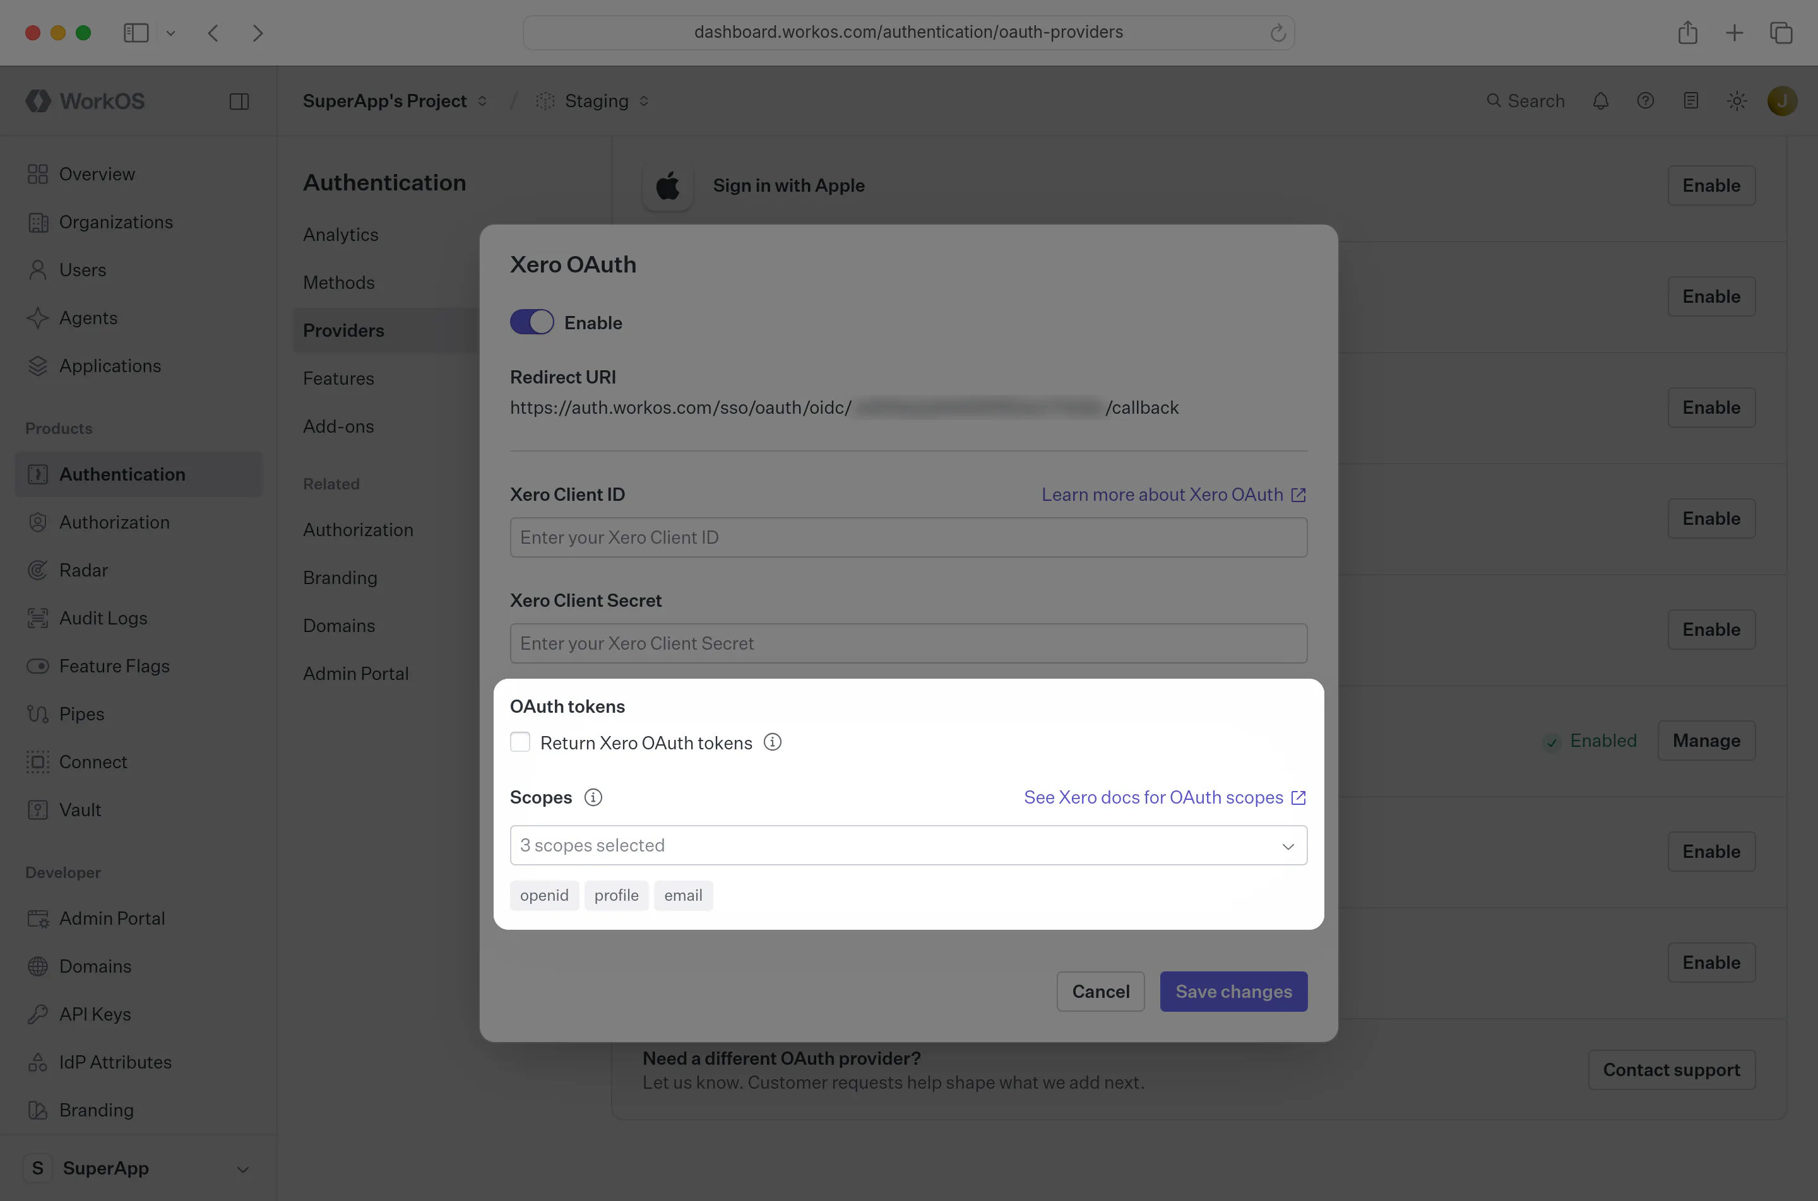Click the email scope tag
The image size is (1818, 1201).
683,896
